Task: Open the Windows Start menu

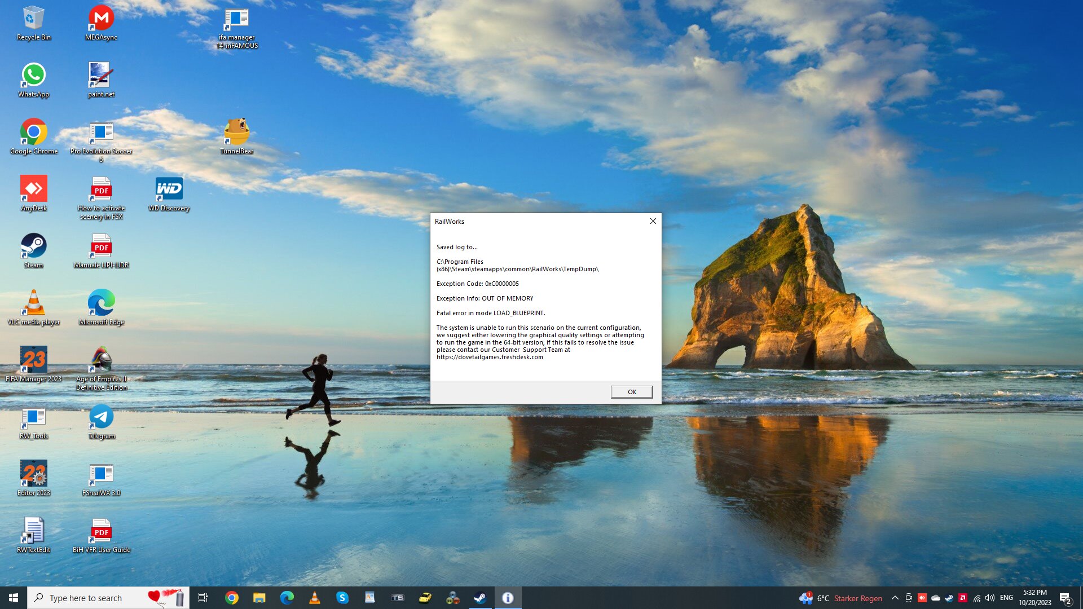Action: coord(14,598)
